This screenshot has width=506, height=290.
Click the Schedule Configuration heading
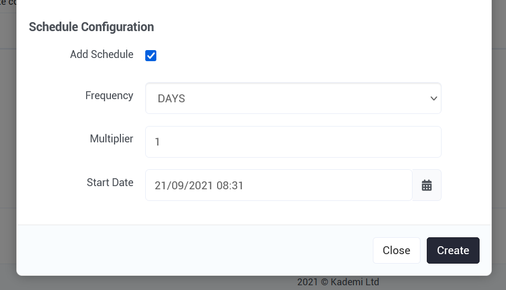(91, 27)
